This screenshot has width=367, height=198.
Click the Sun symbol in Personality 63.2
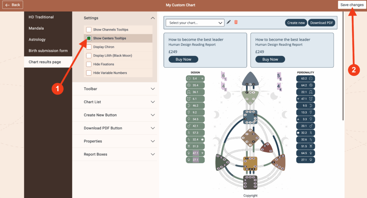[x=311, y=78]
